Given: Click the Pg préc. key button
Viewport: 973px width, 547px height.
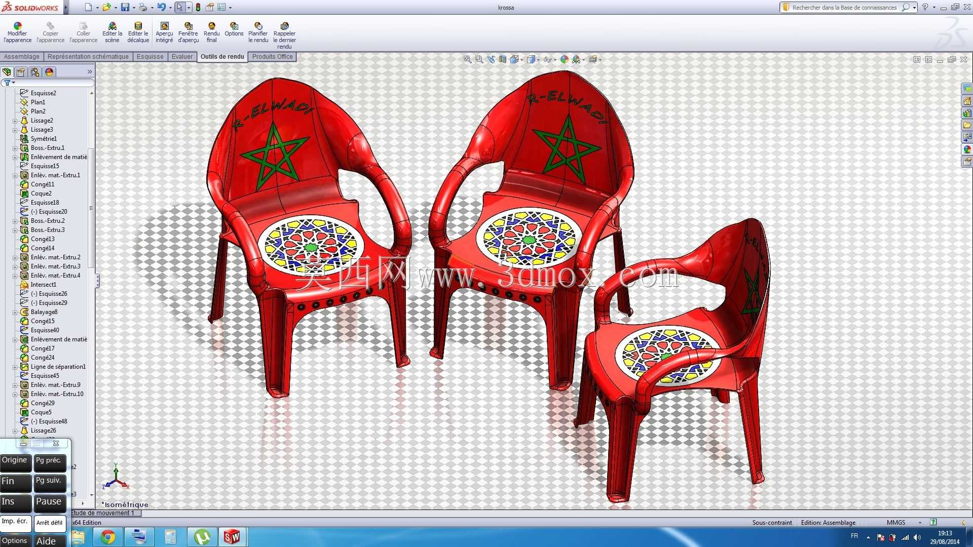Looking at the screenshot, I should [50, 462].
